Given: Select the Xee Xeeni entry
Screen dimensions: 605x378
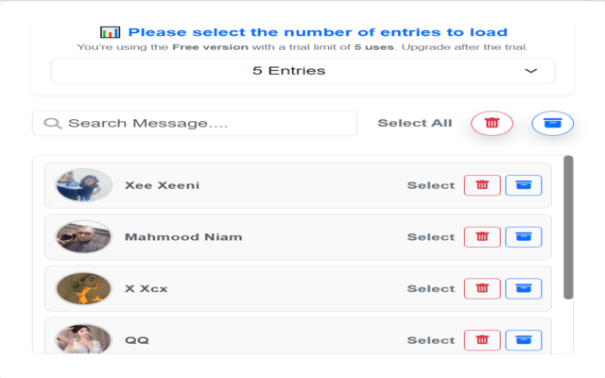Looking at the screenshot, I should [x=431, y=185].
